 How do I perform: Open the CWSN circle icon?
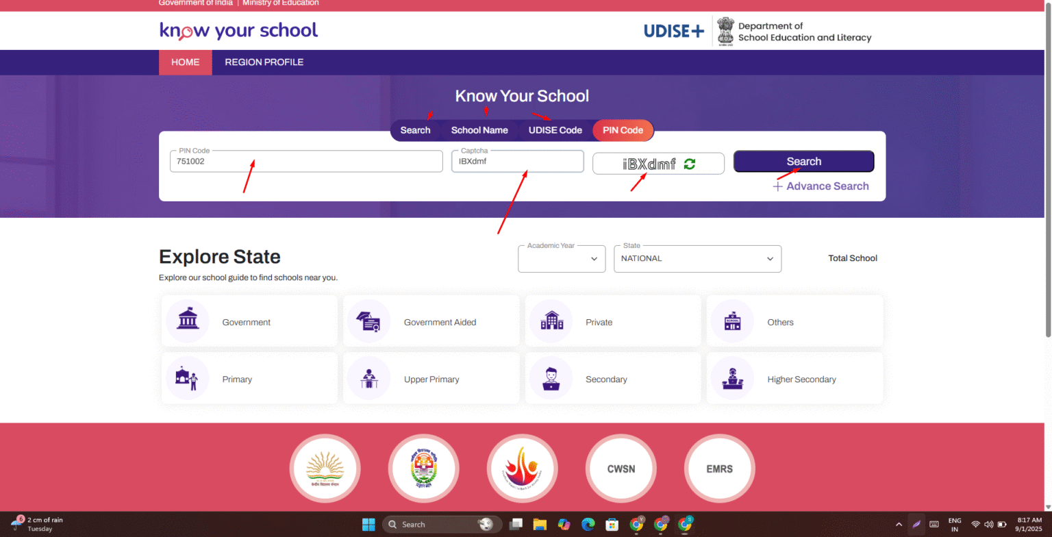click(x=621, y=468)
